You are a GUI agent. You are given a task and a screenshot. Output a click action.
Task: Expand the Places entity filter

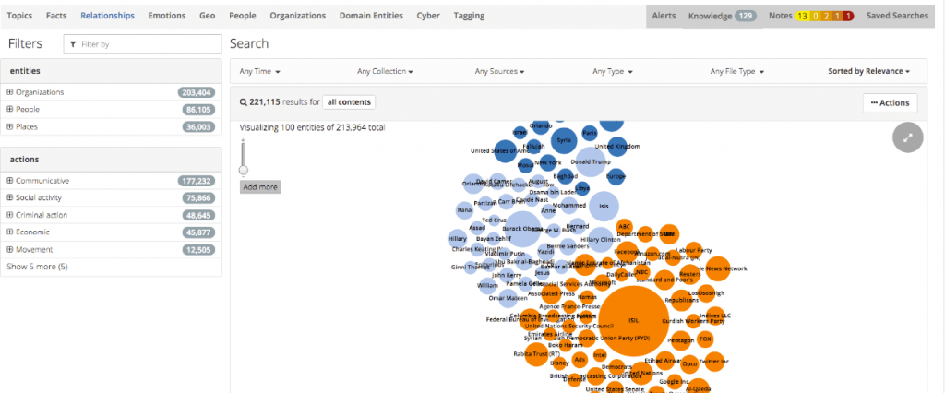click(x=9, y=126)
